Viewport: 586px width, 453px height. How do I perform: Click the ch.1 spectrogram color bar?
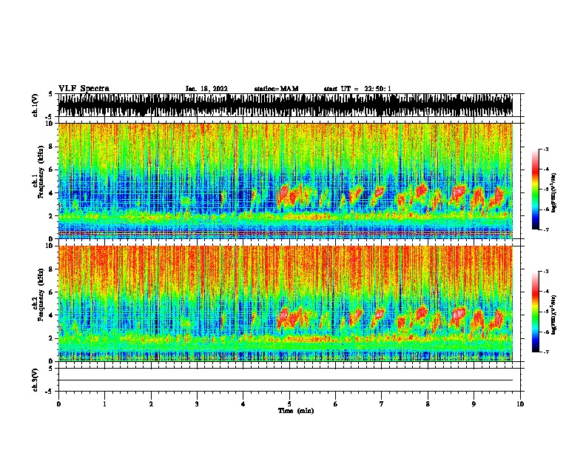[536, 189]
